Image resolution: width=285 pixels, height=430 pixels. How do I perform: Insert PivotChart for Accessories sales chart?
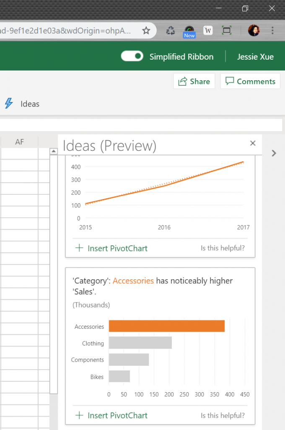tap(111, 415)
